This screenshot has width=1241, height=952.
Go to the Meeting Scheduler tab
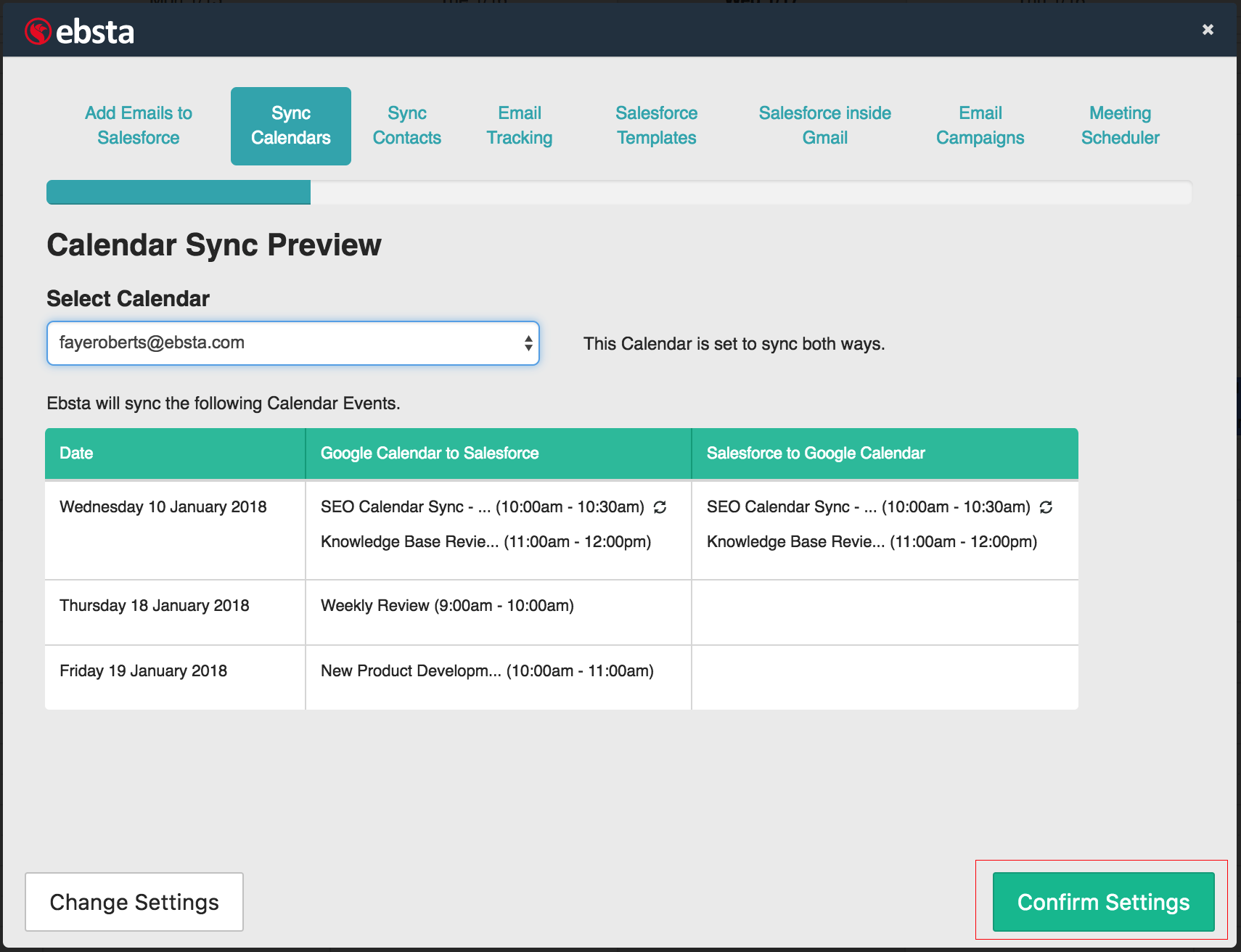pos(1120,126)
